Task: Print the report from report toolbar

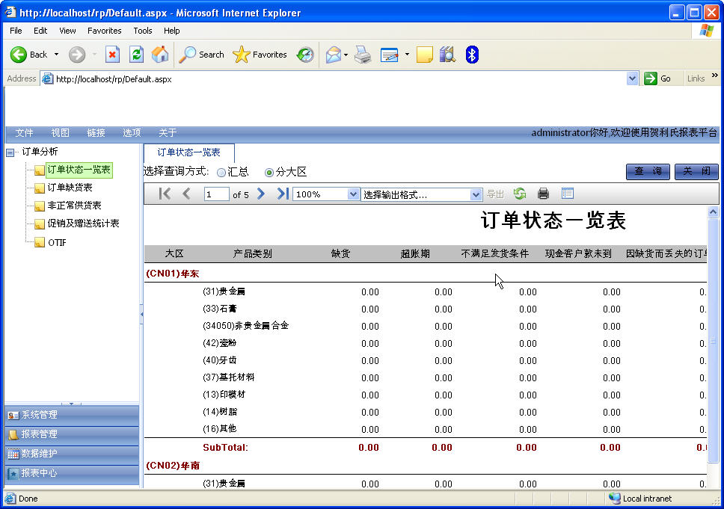Action: 544,194
